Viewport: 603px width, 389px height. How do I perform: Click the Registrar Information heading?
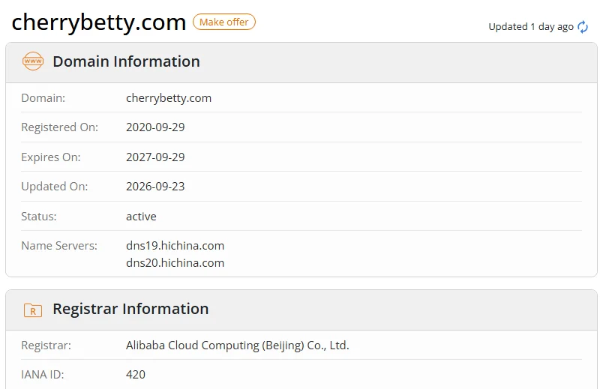(130, 309)
